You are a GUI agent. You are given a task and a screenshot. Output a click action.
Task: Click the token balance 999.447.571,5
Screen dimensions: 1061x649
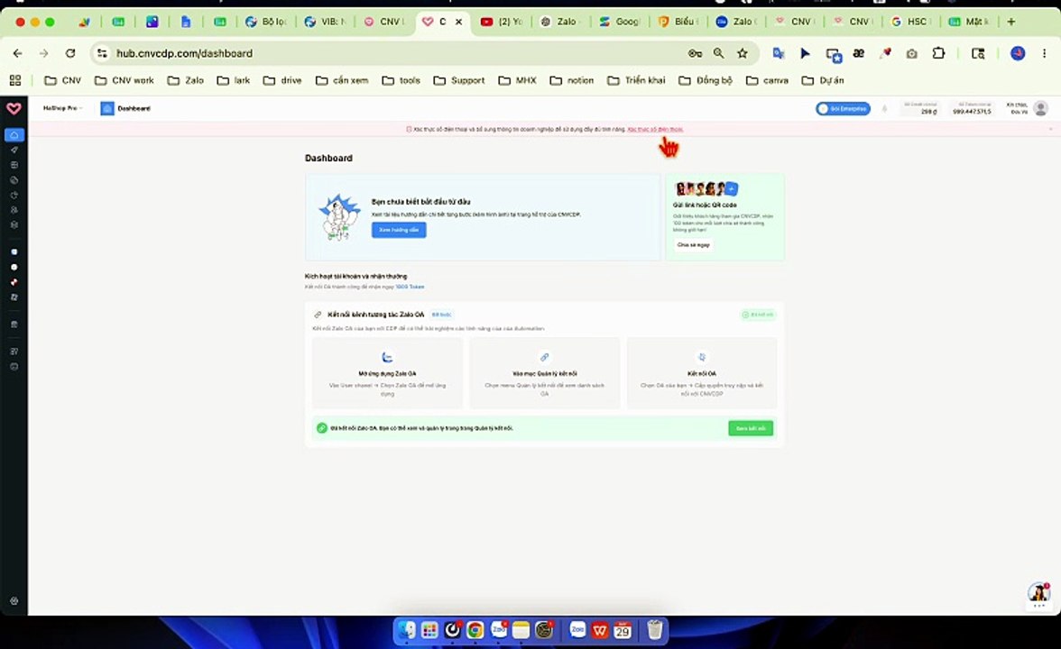[972, 111]
